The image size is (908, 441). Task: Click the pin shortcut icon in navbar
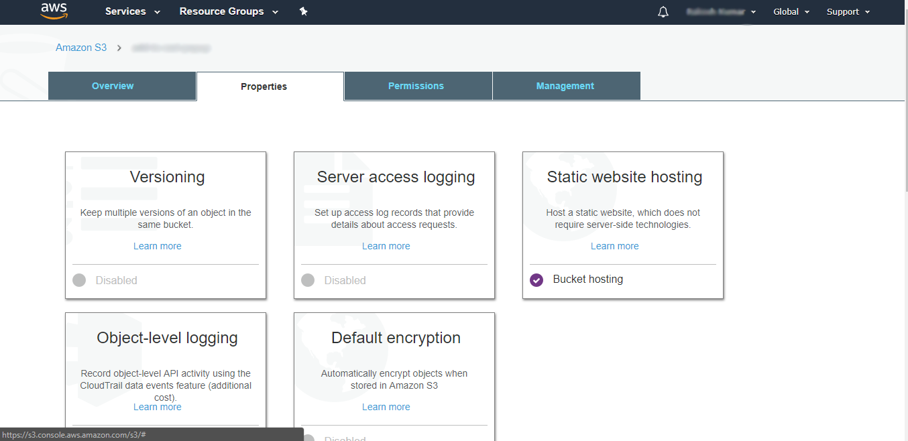(x=303, y=11)
